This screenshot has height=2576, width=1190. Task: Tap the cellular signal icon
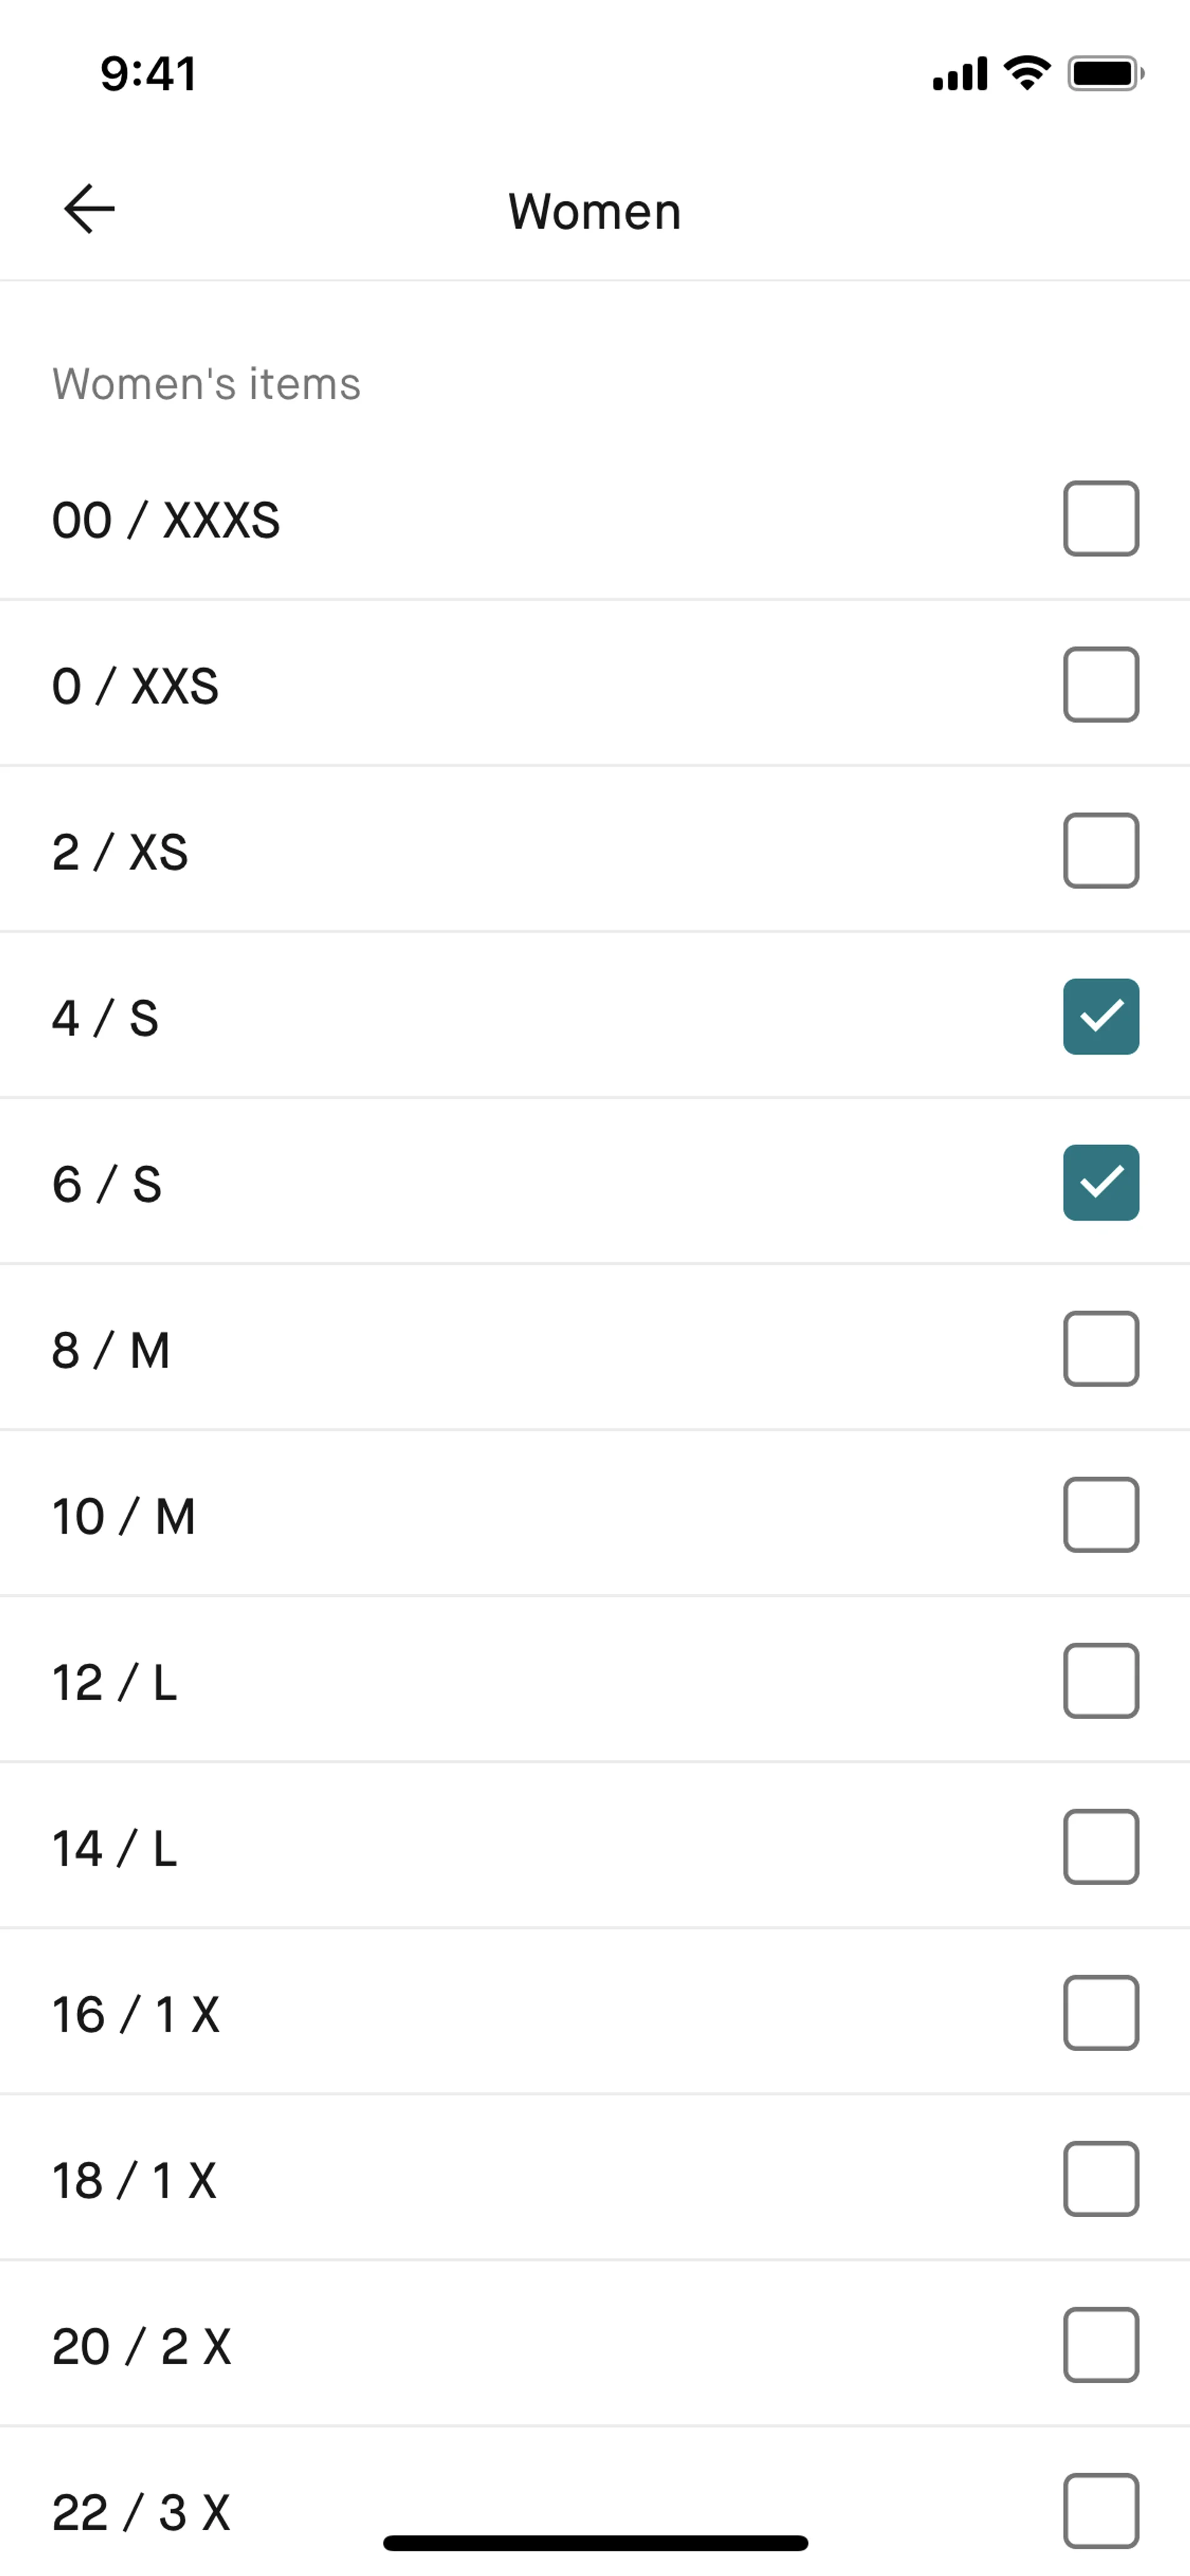(x=959, y=74)
